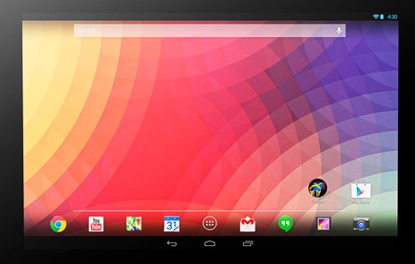Viewport: 415px width, 264px height.
Task: Open the Gmail app
Action: 247,224
